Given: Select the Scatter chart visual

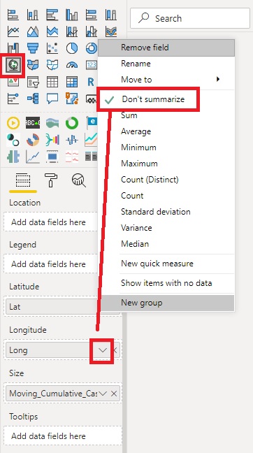Looking at the screenshot, I should click(x=52, y=48).
